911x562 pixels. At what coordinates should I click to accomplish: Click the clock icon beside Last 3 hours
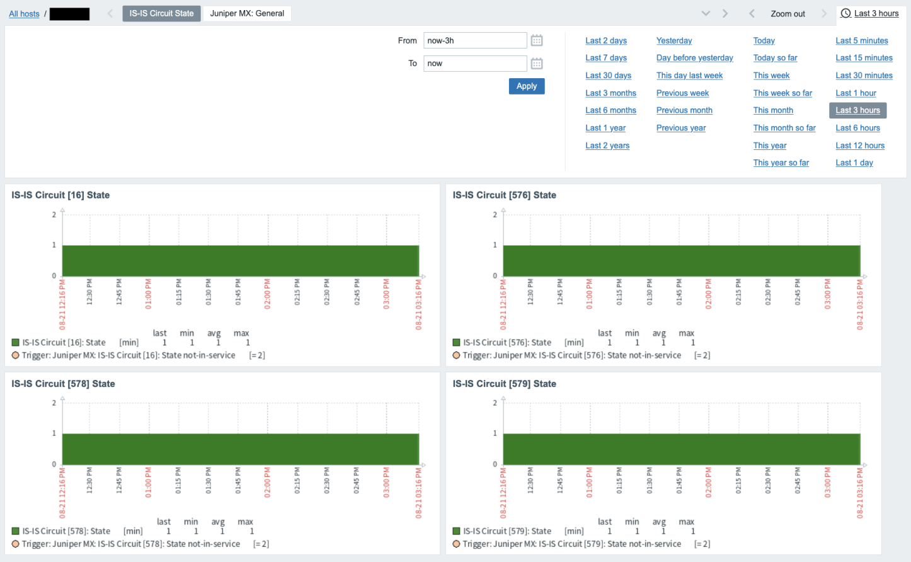[845, 13]
